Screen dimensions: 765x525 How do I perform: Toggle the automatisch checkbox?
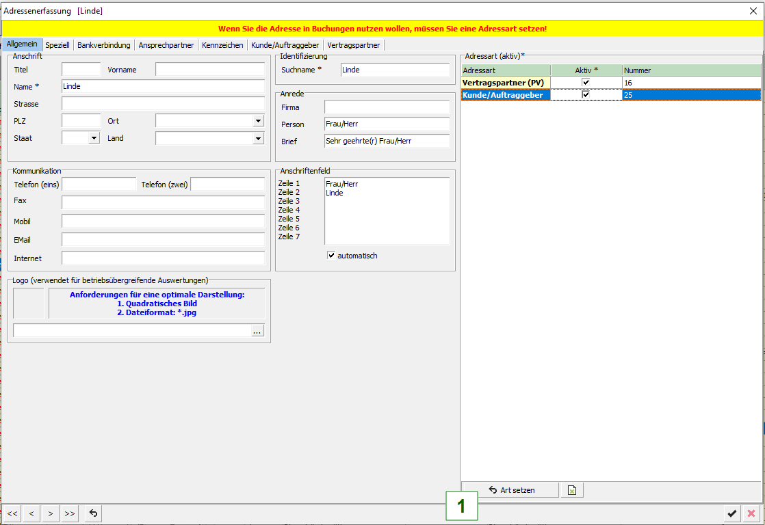[x=331, y=256]
